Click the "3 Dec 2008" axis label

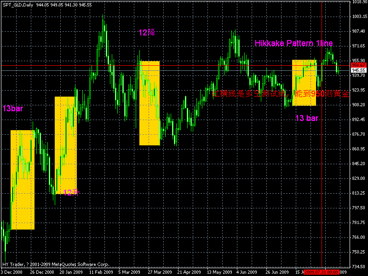[11, 272]
